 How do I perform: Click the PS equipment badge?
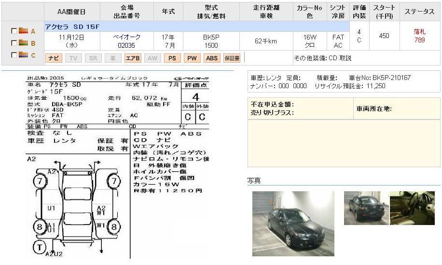[172, 58]
